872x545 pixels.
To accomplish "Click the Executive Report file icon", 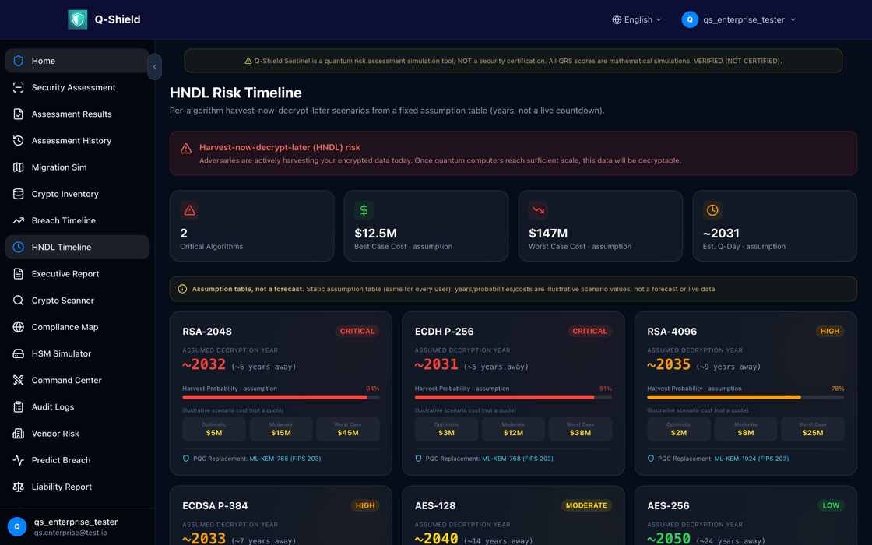I will pos(19,273).
